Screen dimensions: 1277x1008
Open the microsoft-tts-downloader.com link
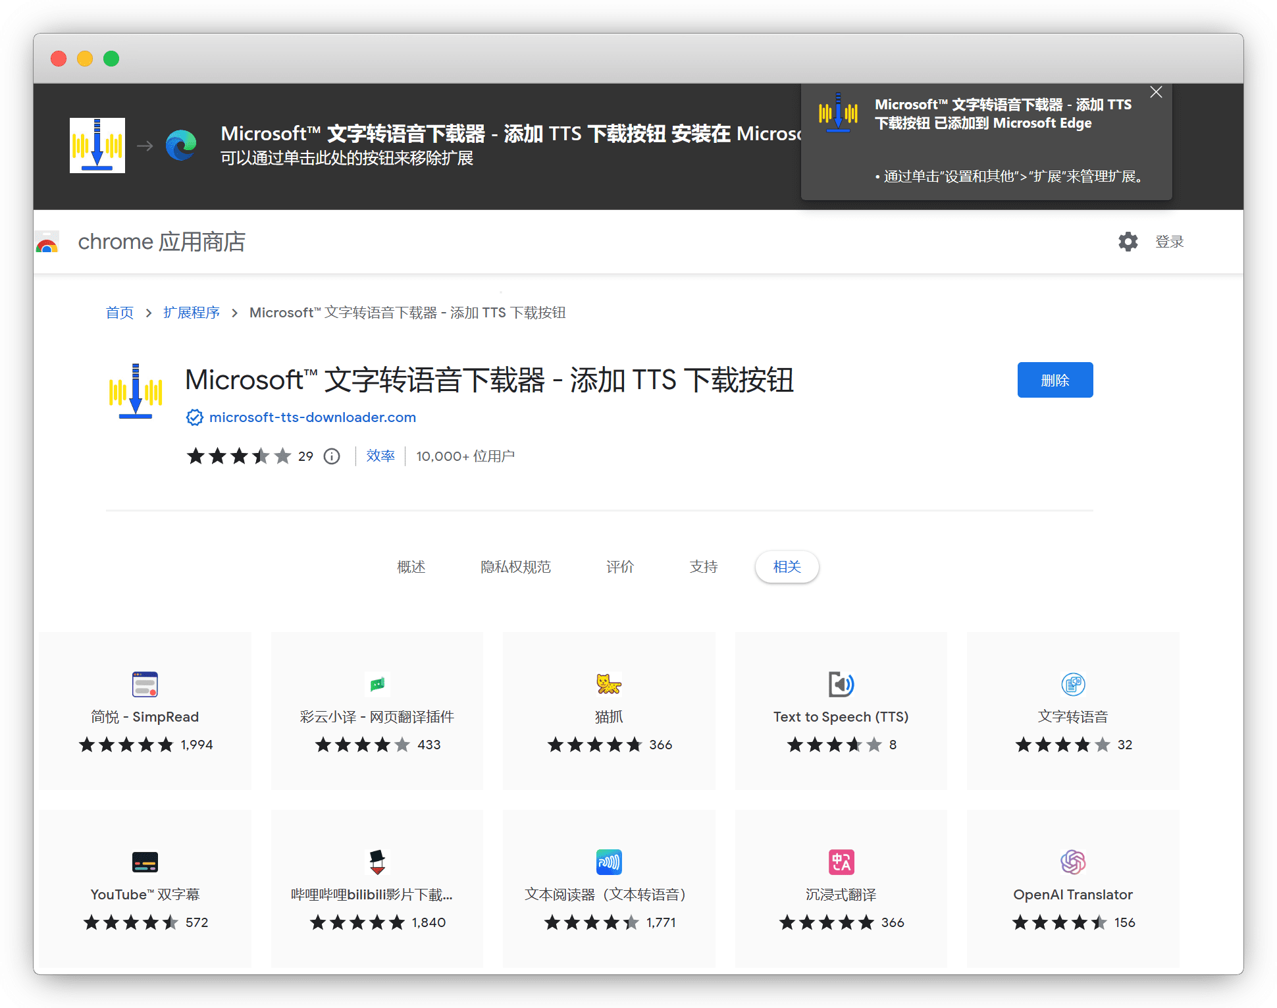(x=312, y=417)
